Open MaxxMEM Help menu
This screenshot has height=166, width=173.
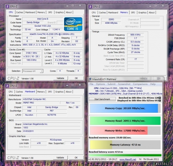pyautogui.click(x=153, y=84)
